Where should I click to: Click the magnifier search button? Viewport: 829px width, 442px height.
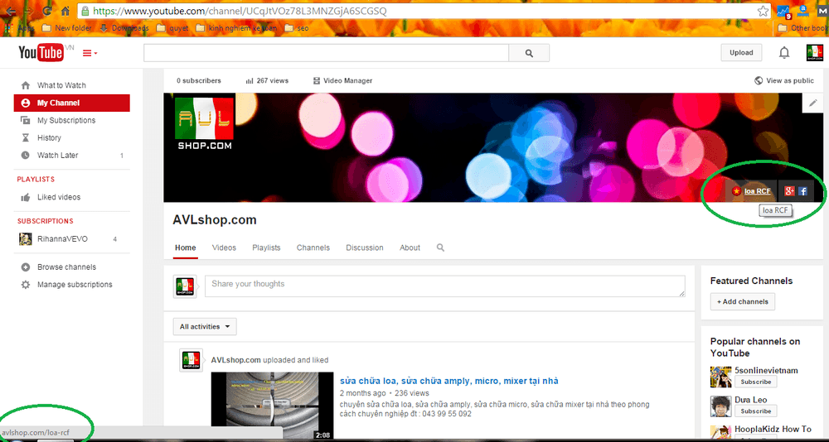pyautogui.click(x=529, y=53)
